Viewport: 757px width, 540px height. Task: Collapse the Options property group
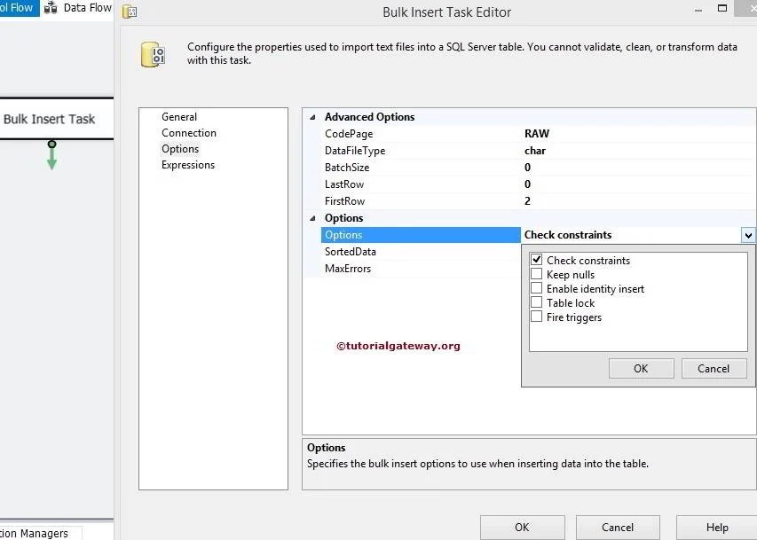(x=311, y=217)
